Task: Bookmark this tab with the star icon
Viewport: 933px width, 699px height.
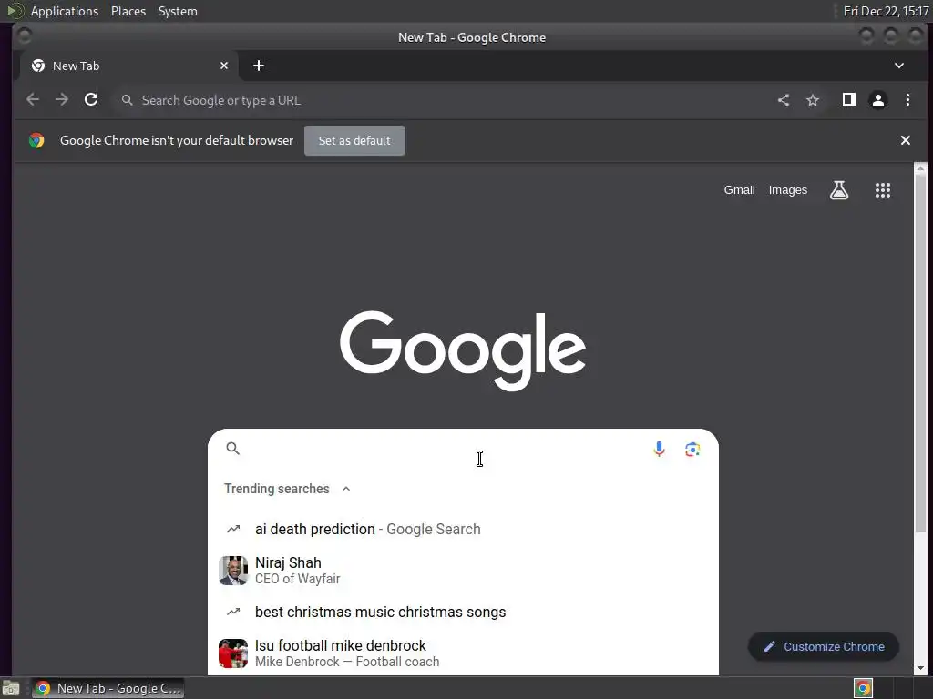Action: point(813,100)
